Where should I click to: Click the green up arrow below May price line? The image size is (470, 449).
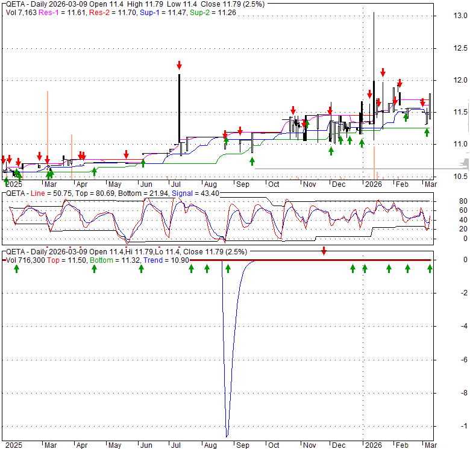click(x=143, y=162)
